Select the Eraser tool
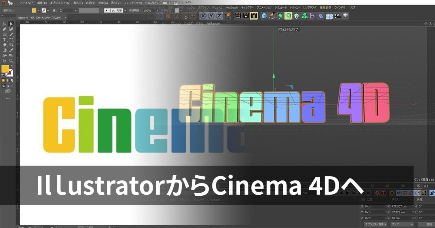 coord(4,45)
